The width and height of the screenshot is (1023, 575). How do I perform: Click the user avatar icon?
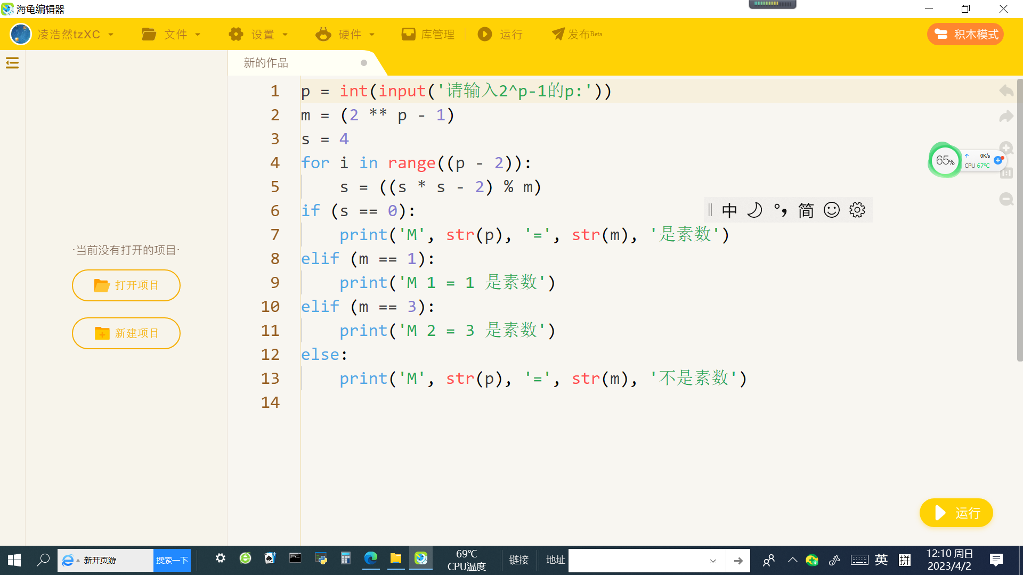[x=21, y=34]
